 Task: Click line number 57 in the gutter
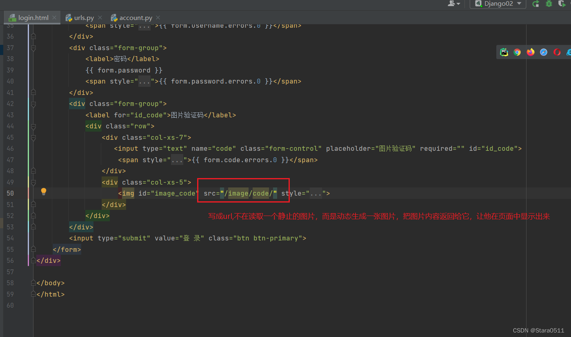tap(10, 272)
